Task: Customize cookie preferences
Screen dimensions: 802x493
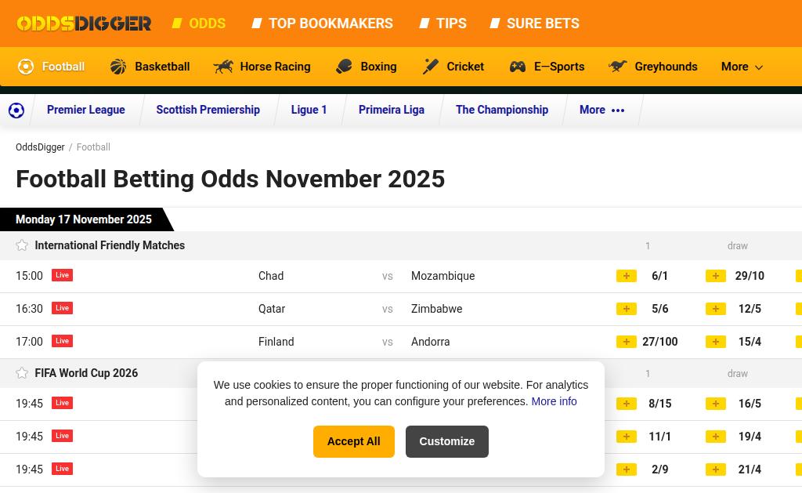Action: pyautogui.click(x=446, y=441)
